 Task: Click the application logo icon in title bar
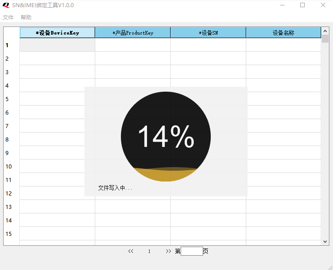click(x=6, y=5)
